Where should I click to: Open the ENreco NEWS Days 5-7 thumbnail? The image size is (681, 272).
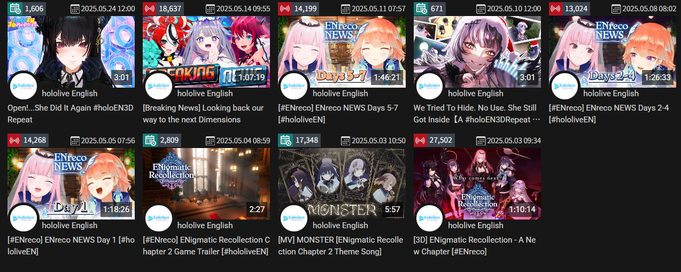[342, 51]
